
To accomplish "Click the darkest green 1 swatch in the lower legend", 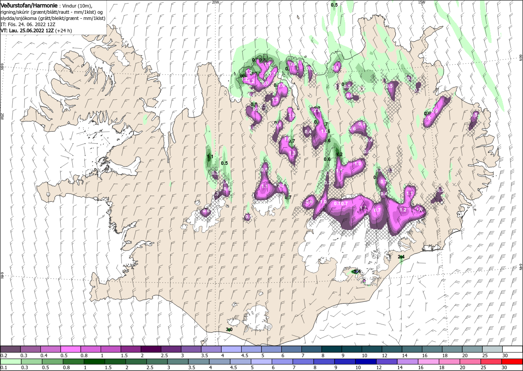I will click(95, 362).
